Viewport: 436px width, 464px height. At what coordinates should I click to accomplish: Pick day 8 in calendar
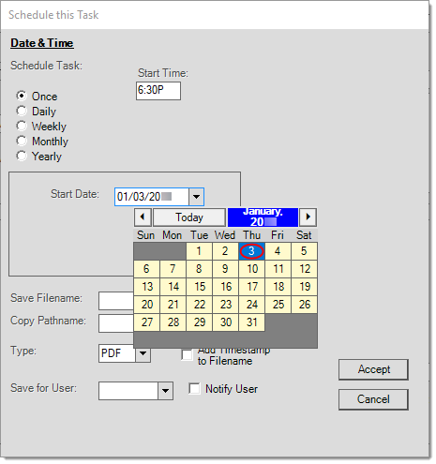[199, 269]
